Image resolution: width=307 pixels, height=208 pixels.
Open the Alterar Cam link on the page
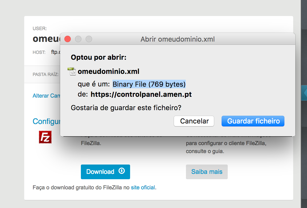46,95
